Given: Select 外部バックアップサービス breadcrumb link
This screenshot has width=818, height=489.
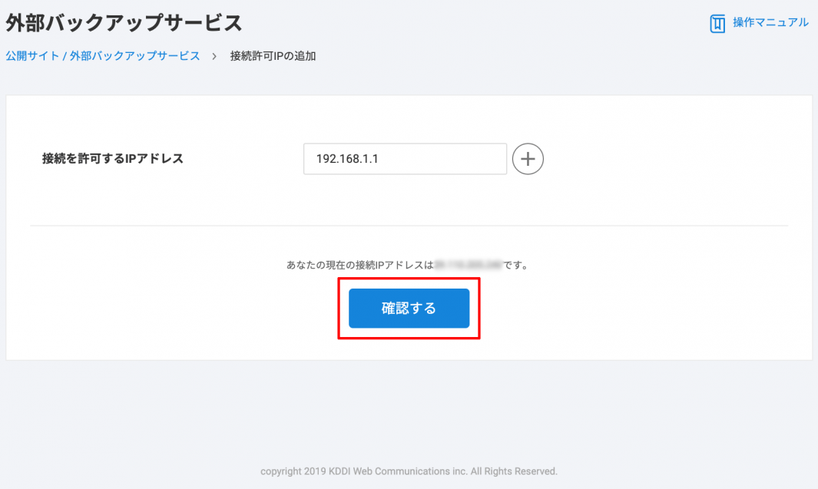Looking at the screenshot, I should tap(134, 56).
